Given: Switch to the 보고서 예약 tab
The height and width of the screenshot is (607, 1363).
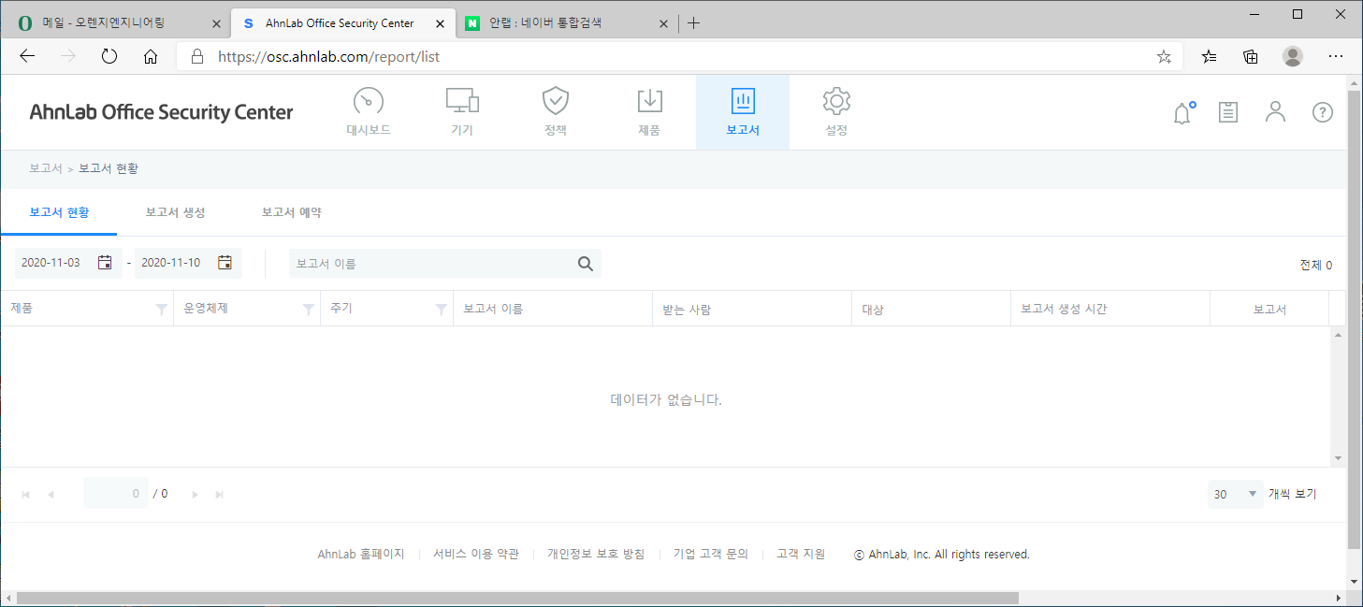Looking at the screenshot, I should point(291,212).
